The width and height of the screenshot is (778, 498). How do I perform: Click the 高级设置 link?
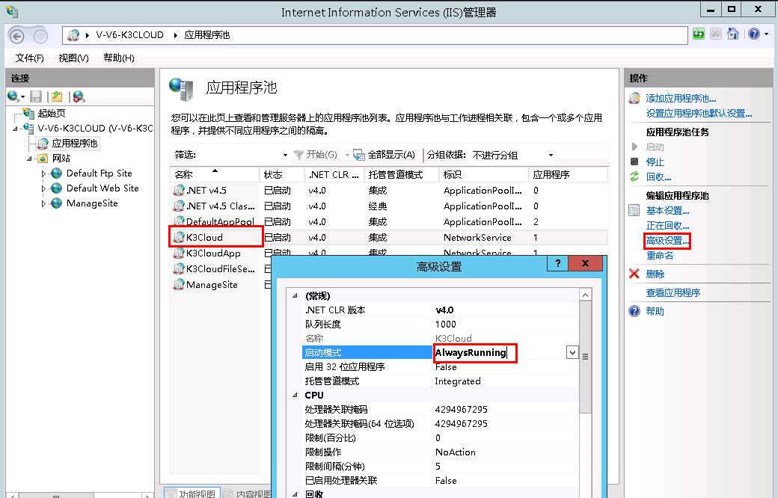pyautogui.click(x=667, y=241)
